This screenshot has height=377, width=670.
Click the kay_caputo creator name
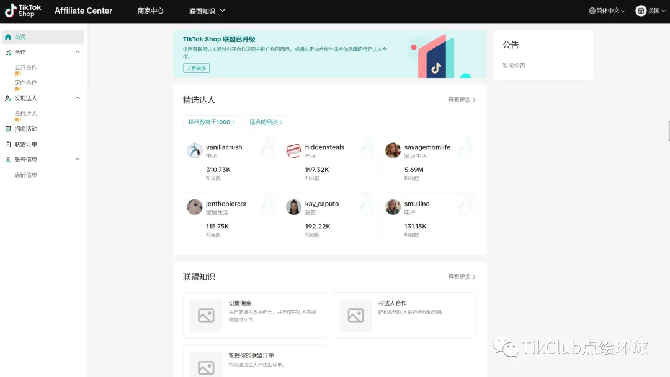click(x=322, y=204)
